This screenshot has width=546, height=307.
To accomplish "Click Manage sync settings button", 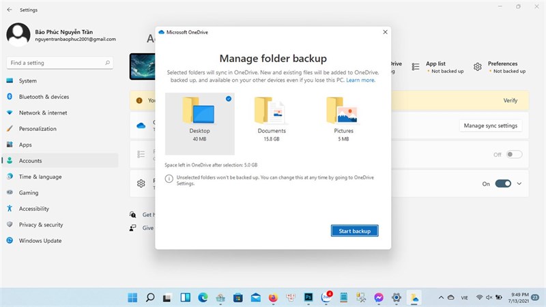I will pyautogui.click(x=490, y=126).
